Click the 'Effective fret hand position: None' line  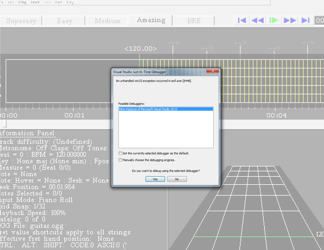click(x=57, y=239)
